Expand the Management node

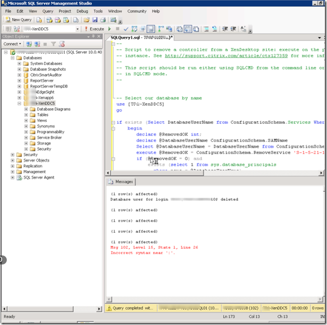(x=12, y=172)
